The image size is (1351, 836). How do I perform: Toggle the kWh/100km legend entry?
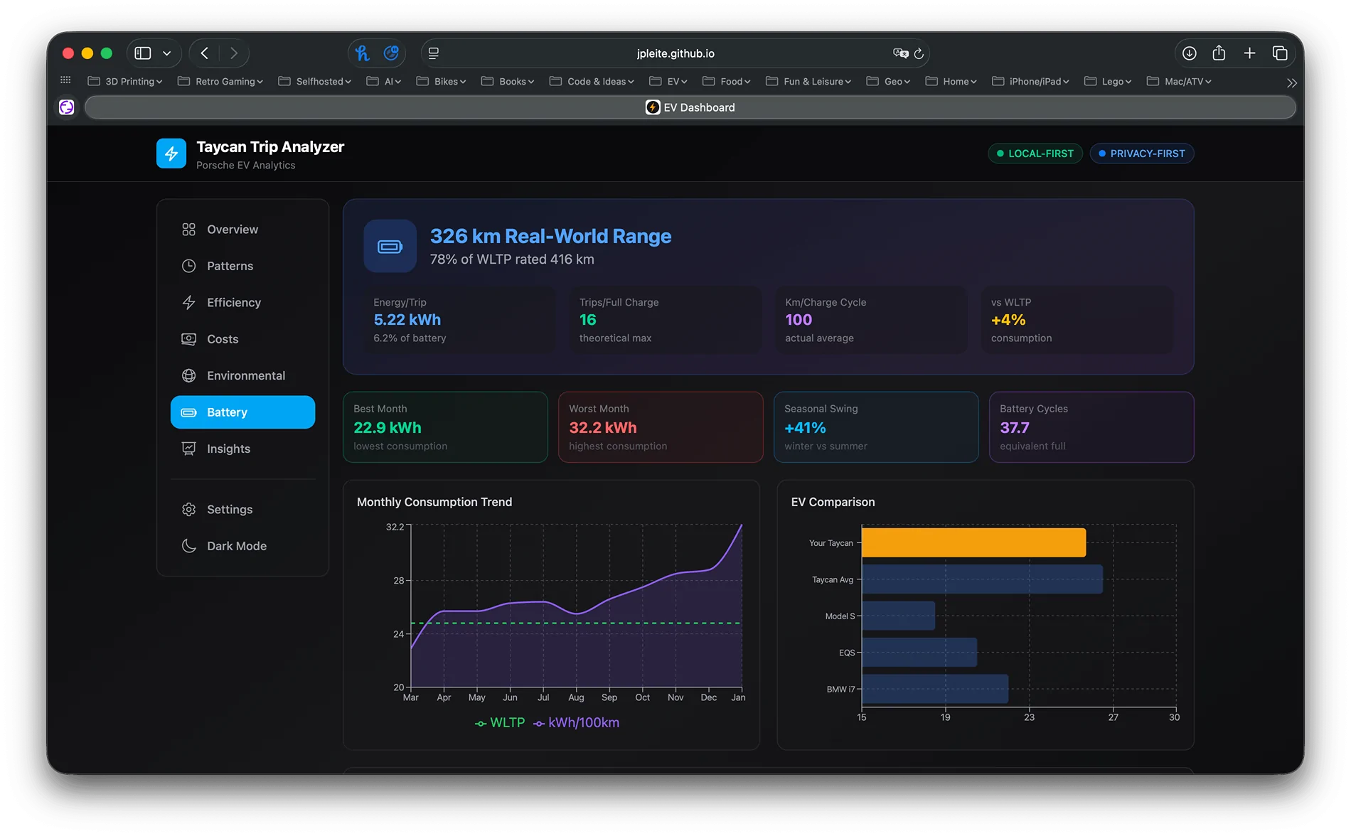pyautogui.click(x=577, y=722)
